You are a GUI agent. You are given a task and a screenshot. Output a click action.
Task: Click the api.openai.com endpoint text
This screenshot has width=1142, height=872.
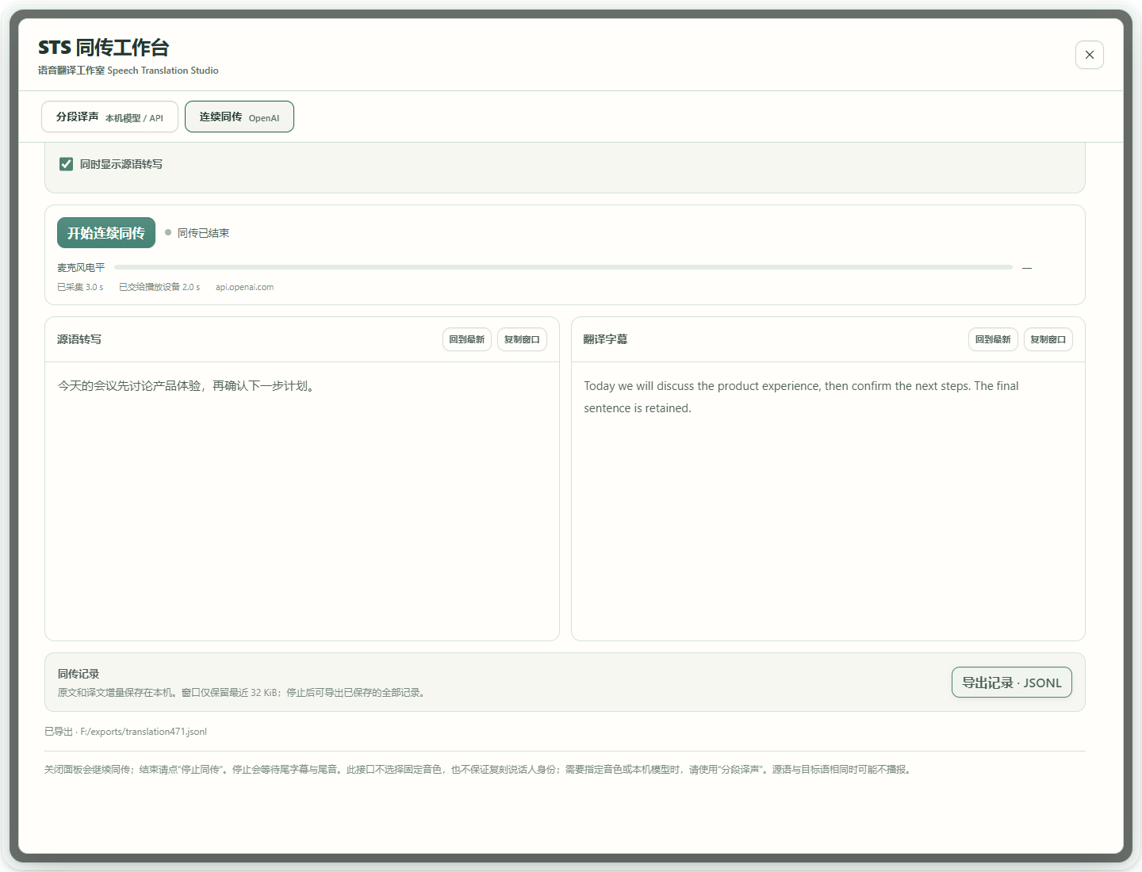click(x=244, y=287)
